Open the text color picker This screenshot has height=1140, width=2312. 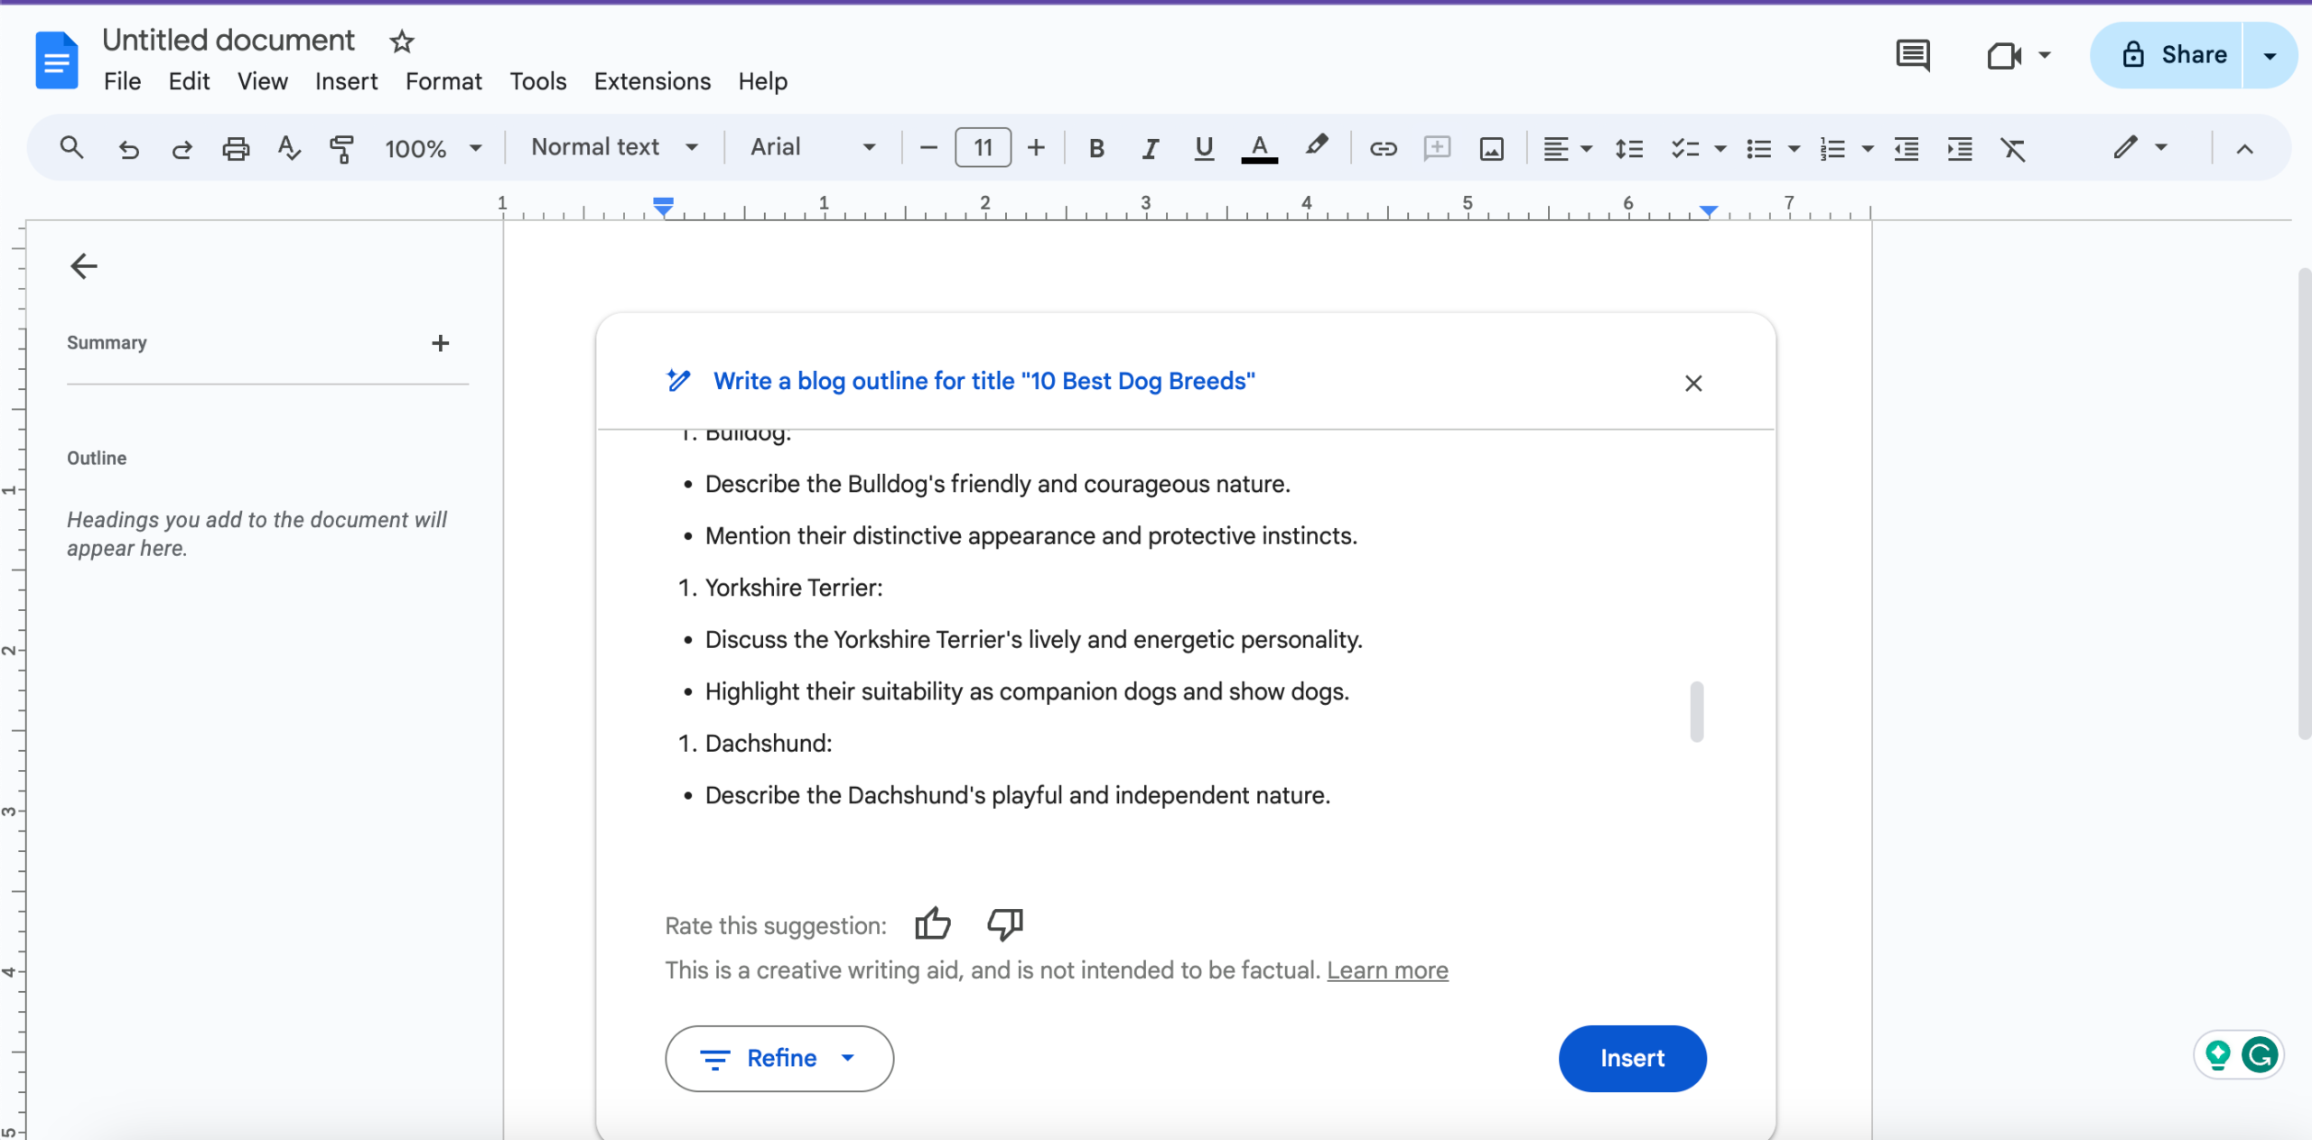coord(1259,148)
